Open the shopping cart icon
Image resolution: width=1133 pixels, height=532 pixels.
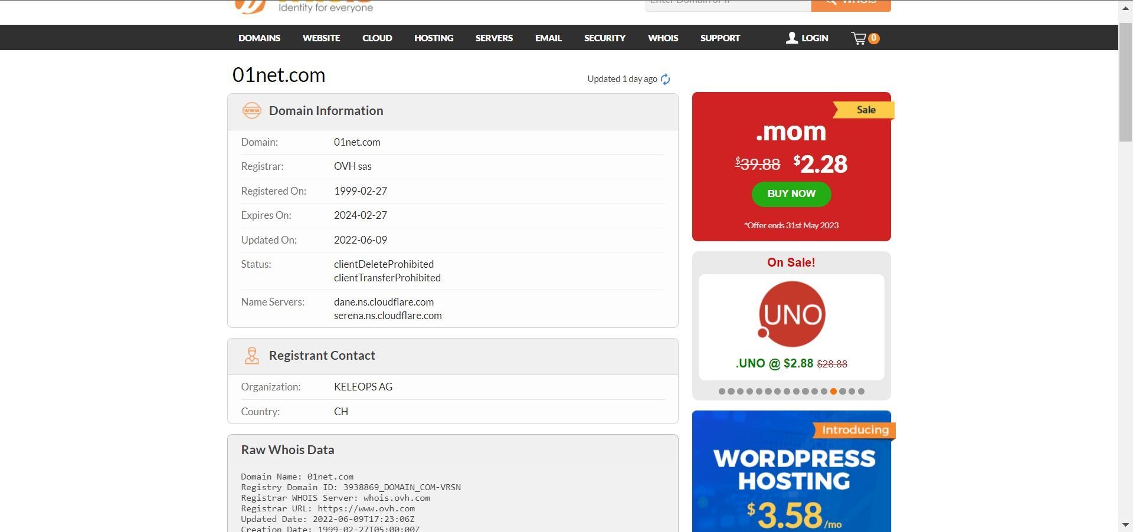click(859, 38)
